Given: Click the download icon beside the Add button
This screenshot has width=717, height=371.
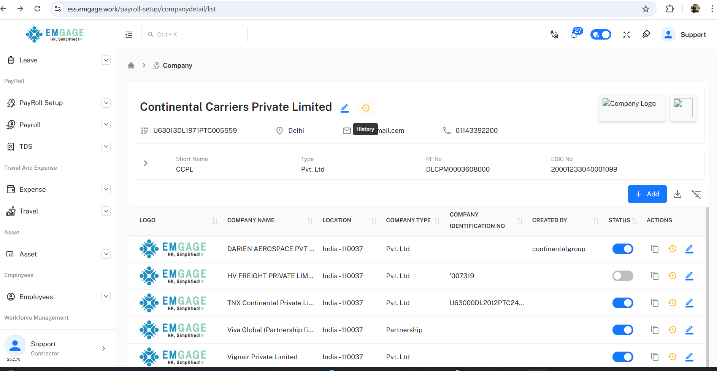Looking at the screenshot, I should (x=677, y=194).
